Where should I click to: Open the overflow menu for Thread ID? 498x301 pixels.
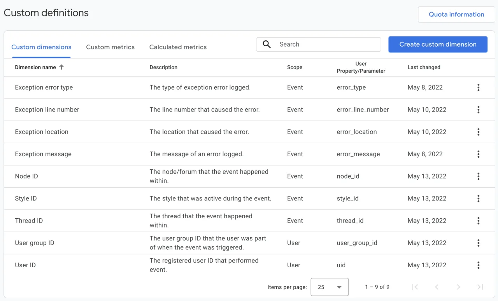478,221
